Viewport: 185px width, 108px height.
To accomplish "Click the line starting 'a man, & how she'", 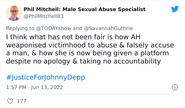I will (87, 53).
